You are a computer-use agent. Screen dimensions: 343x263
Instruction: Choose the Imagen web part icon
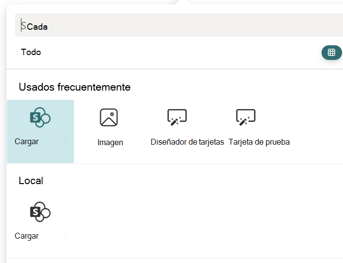click(109, 117)
